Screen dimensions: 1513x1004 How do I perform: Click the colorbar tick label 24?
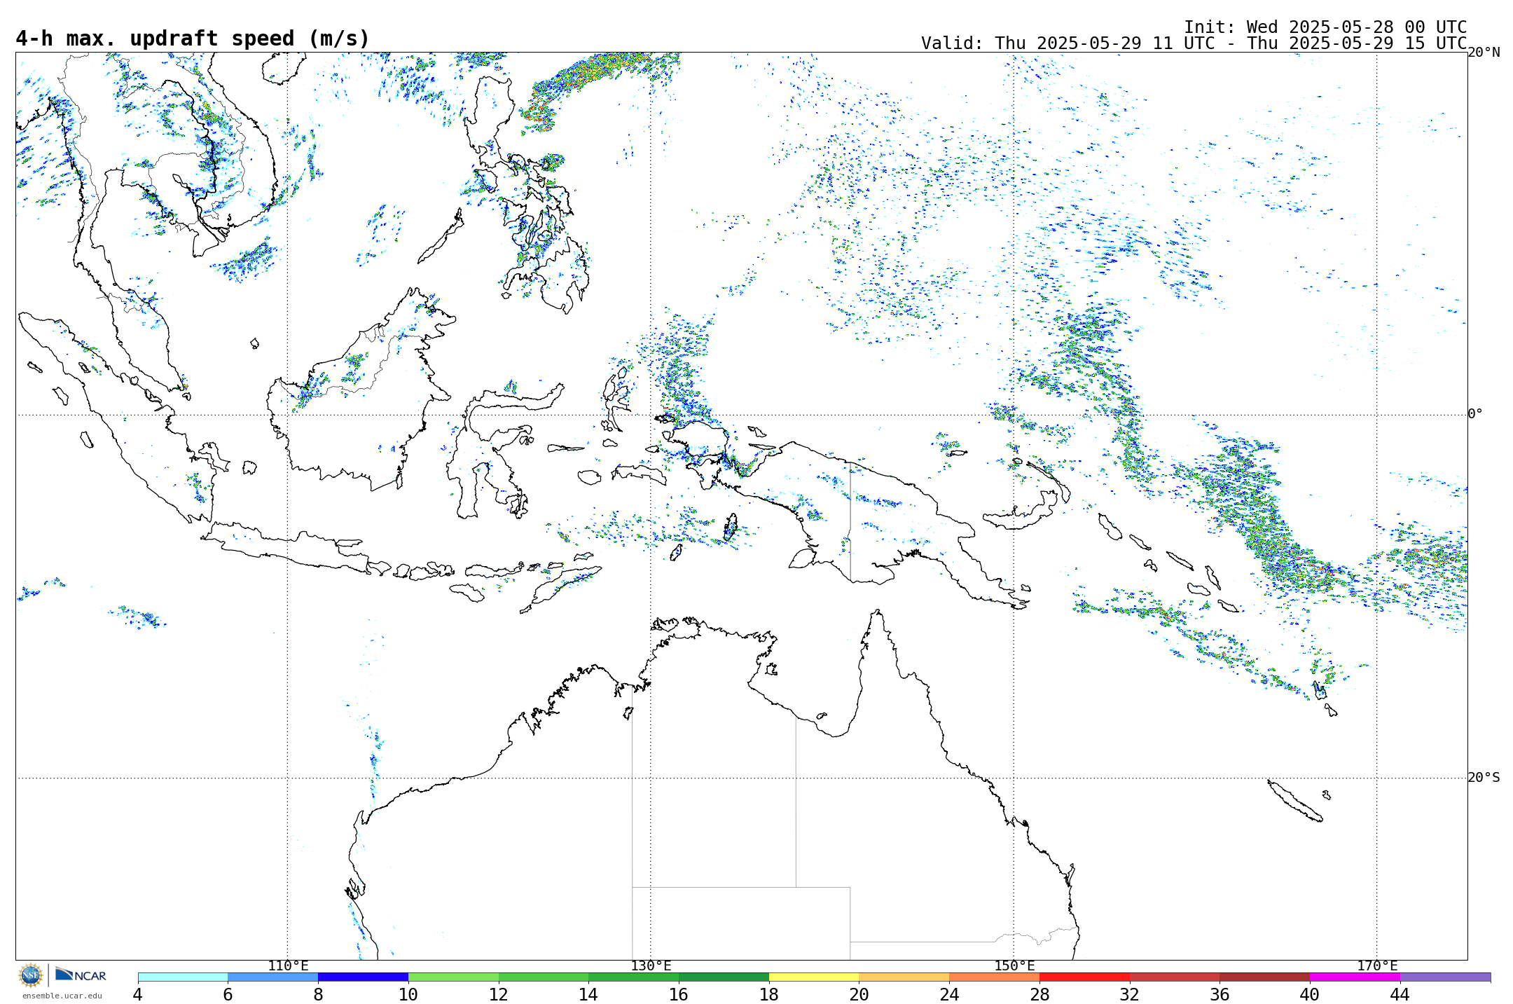click(x=949, y=994)
